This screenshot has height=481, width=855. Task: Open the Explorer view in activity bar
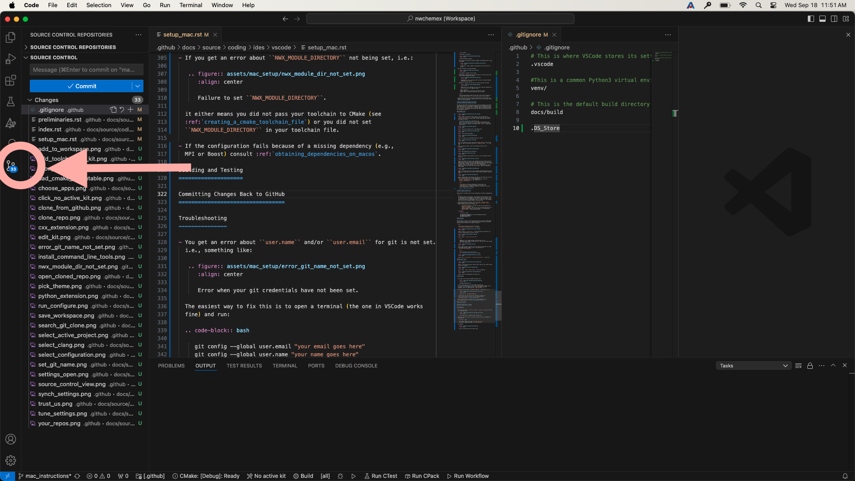pyautogui.click(x=11, y=37)
